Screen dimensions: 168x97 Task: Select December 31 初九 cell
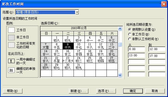point(79,66)
